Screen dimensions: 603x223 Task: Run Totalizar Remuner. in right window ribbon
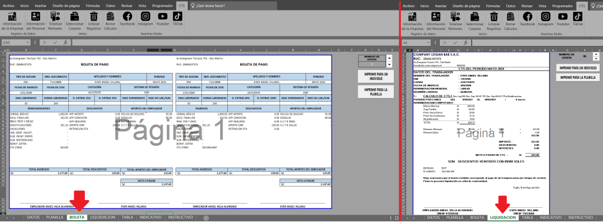[x=456, y=21]
